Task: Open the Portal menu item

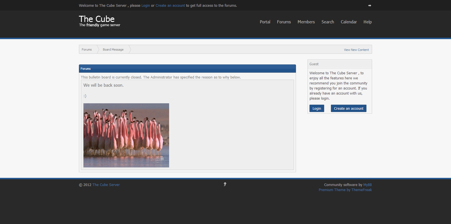Action: pyautogui.click(x=265, y=22)
